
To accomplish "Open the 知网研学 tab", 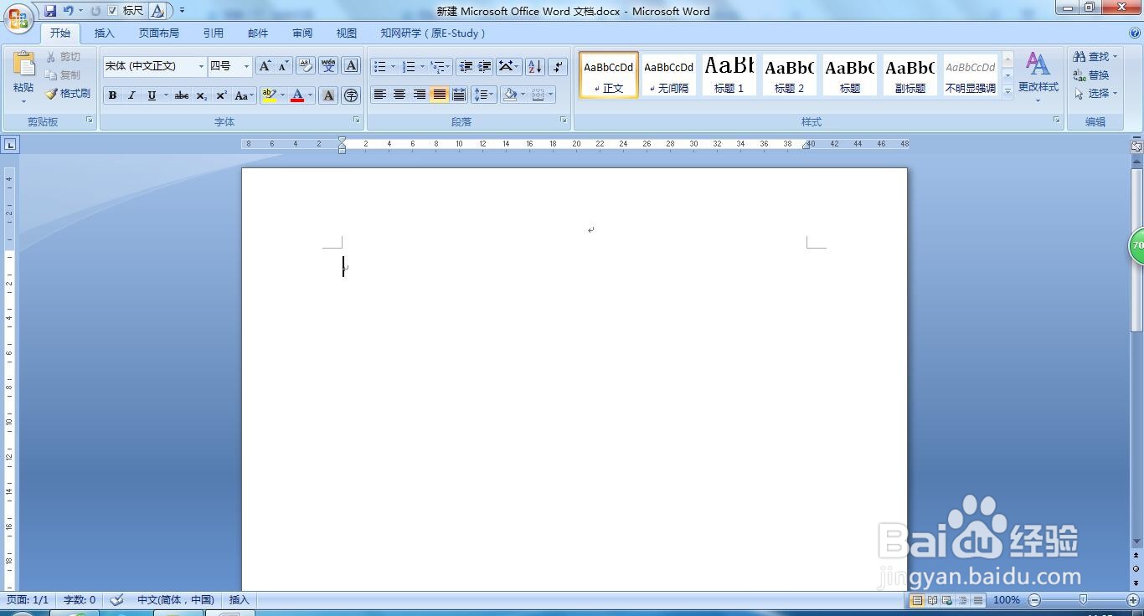I will tap(433, 33).
